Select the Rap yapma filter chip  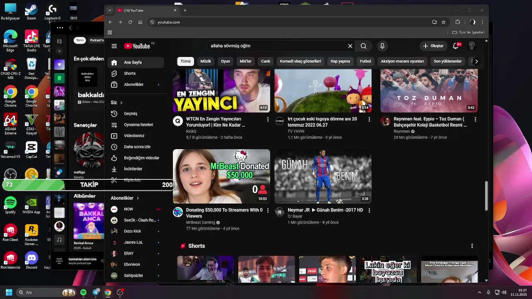[x=340, y=61]
